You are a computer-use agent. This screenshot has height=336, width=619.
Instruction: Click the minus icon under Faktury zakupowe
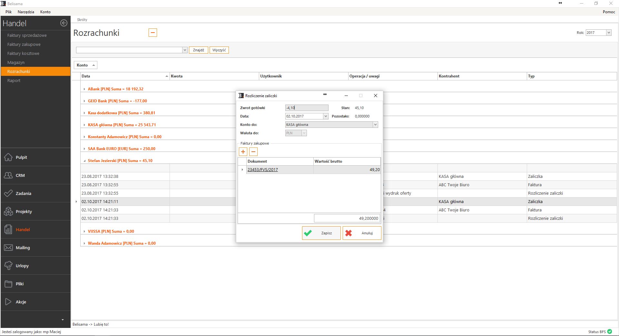(253, 152)
